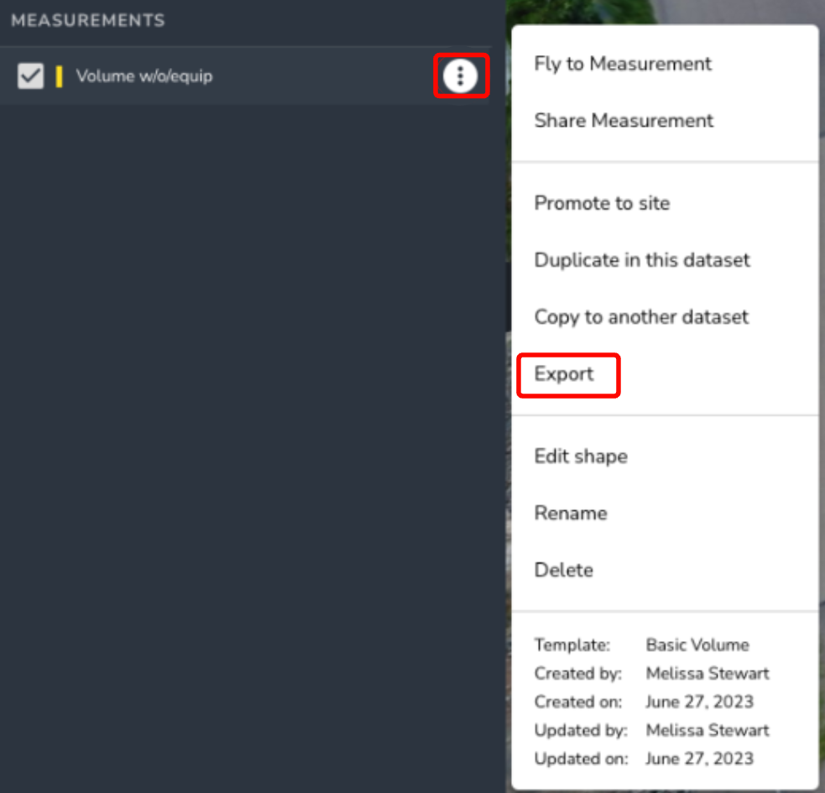
Task: Click the Updated by Melissa Stewart row
Action: point(651,730)
